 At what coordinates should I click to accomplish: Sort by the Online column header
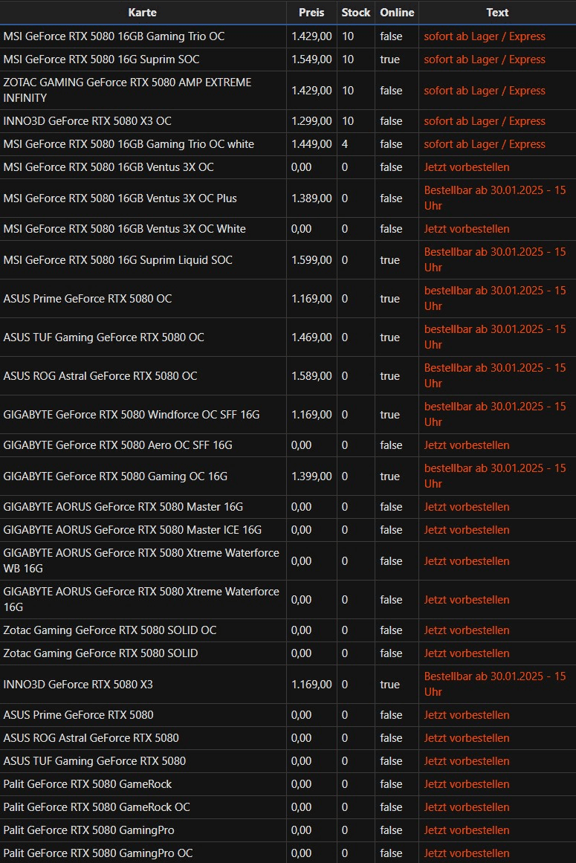pos(397,12)
